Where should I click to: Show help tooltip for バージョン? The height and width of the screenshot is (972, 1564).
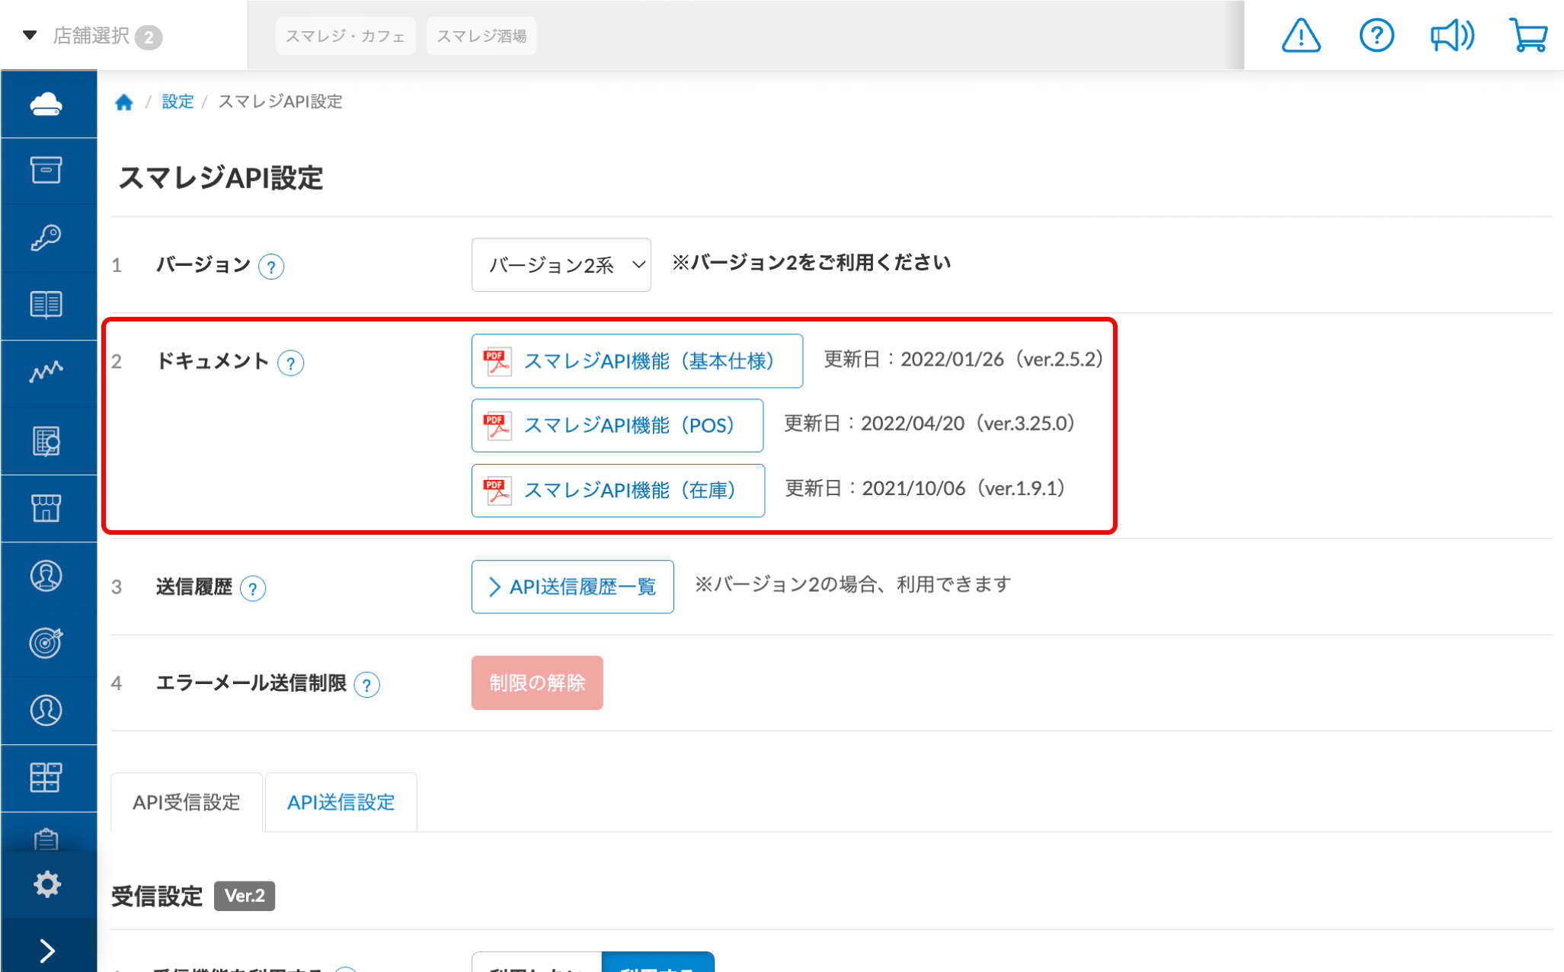pos(271,267)
